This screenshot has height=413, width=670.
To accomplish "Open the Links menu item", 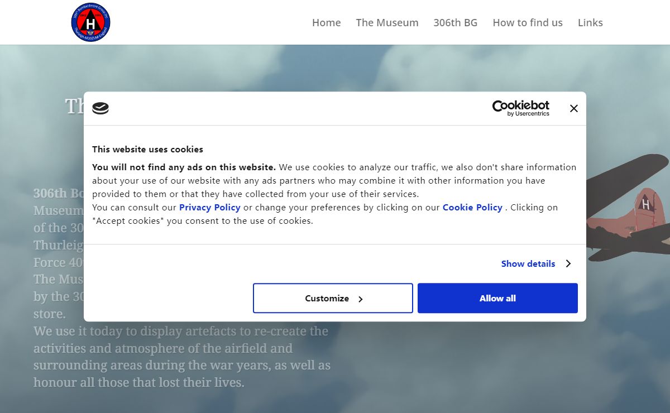I will [590, 23].
